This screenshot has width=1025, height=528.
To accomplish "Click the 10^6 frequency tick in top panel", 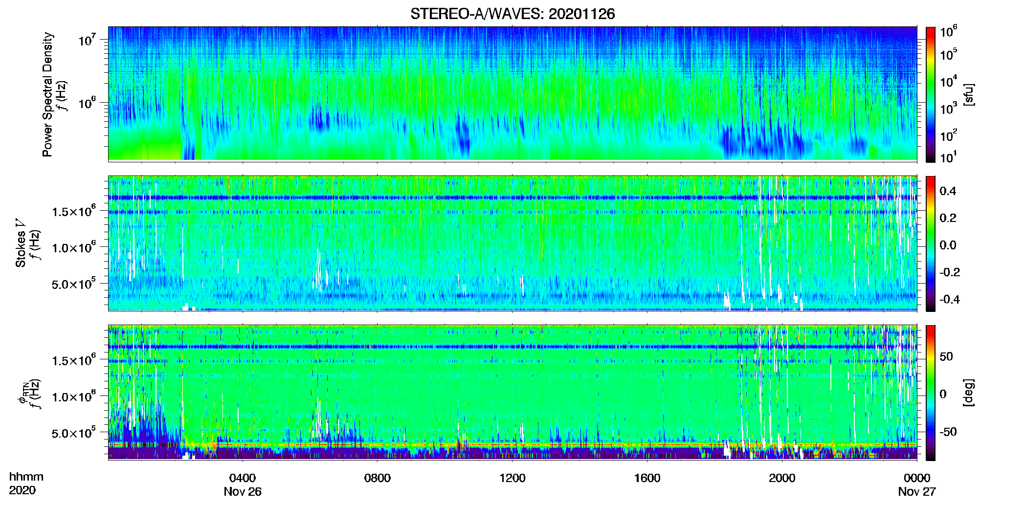I will click(88, 103).
